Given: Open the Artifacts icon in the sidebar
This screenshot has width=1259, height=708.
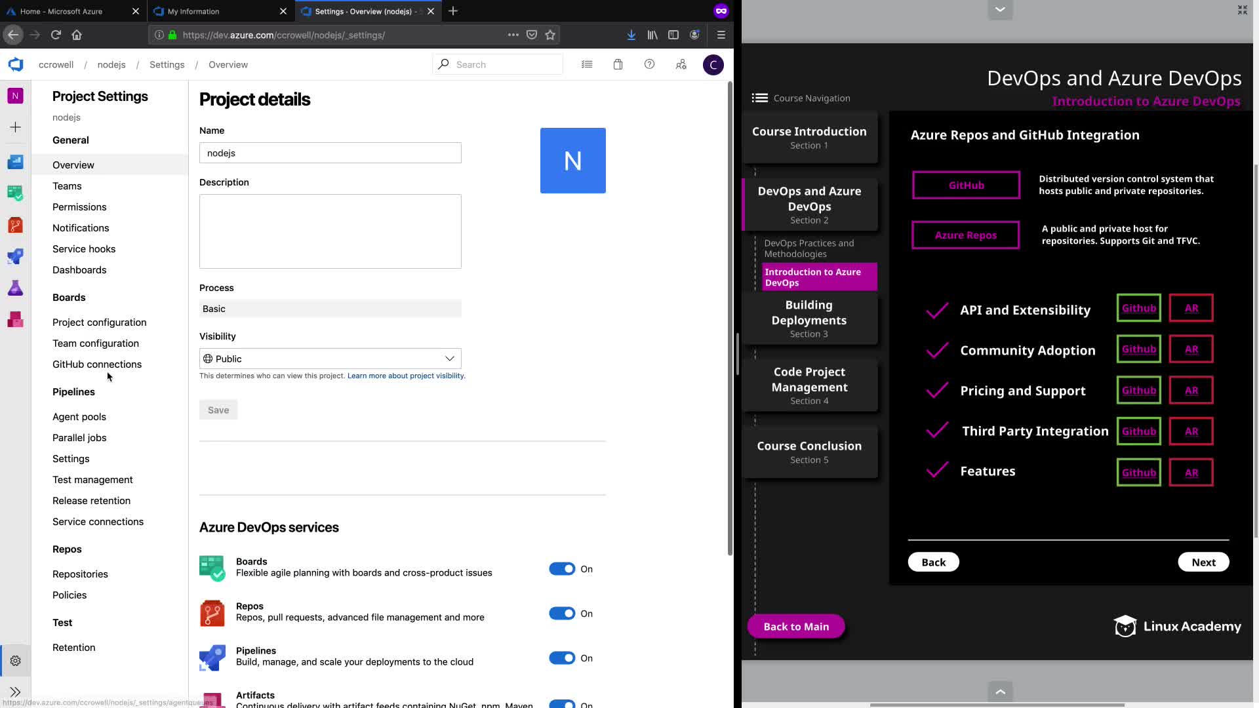Looking at the screenshot, I should [15, 320].
